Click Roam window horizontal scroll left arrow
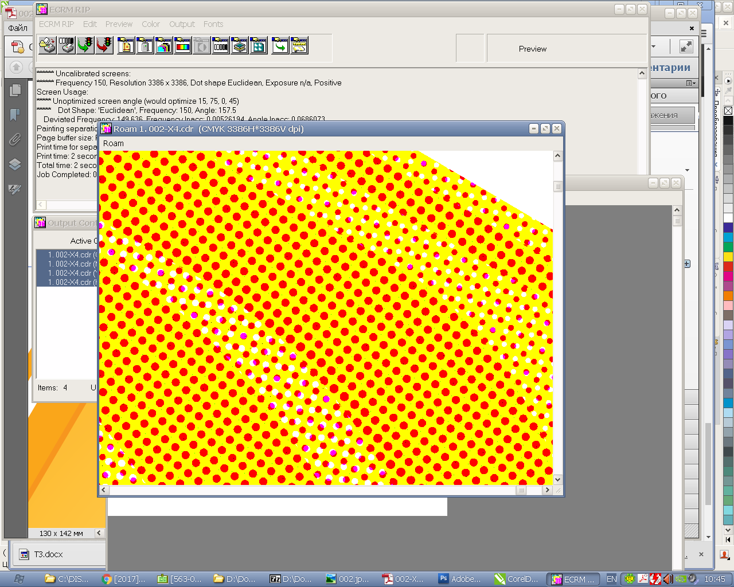This screenshot has height=587, width=734. pyautogui.click(x=104, y=490)
